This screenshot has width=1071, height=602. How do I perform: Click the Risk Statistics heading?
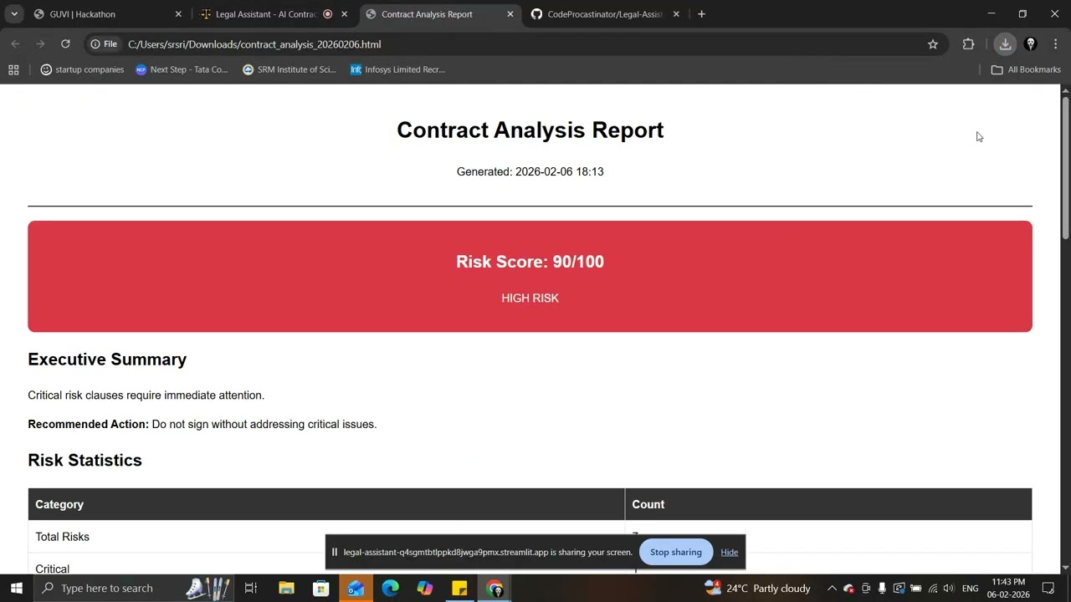point(85,460)
